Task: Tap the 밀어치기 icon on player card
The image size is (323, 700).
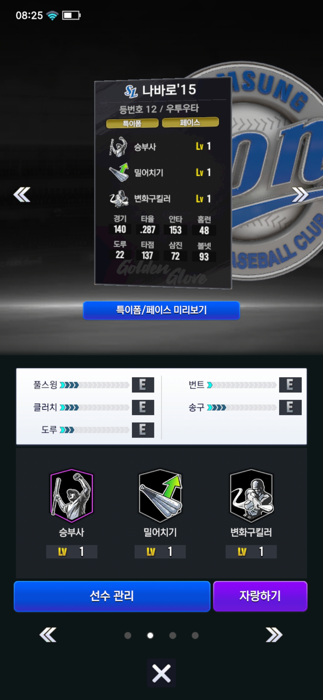Action: pyautogui.click(x=118, y=172)
